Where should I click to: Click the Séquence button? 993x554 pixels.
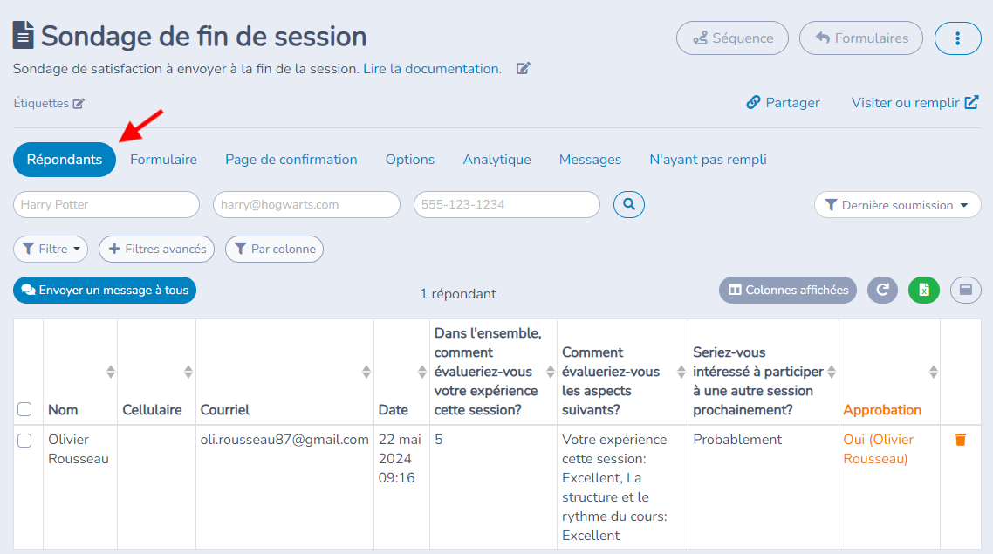pos(733,38)
